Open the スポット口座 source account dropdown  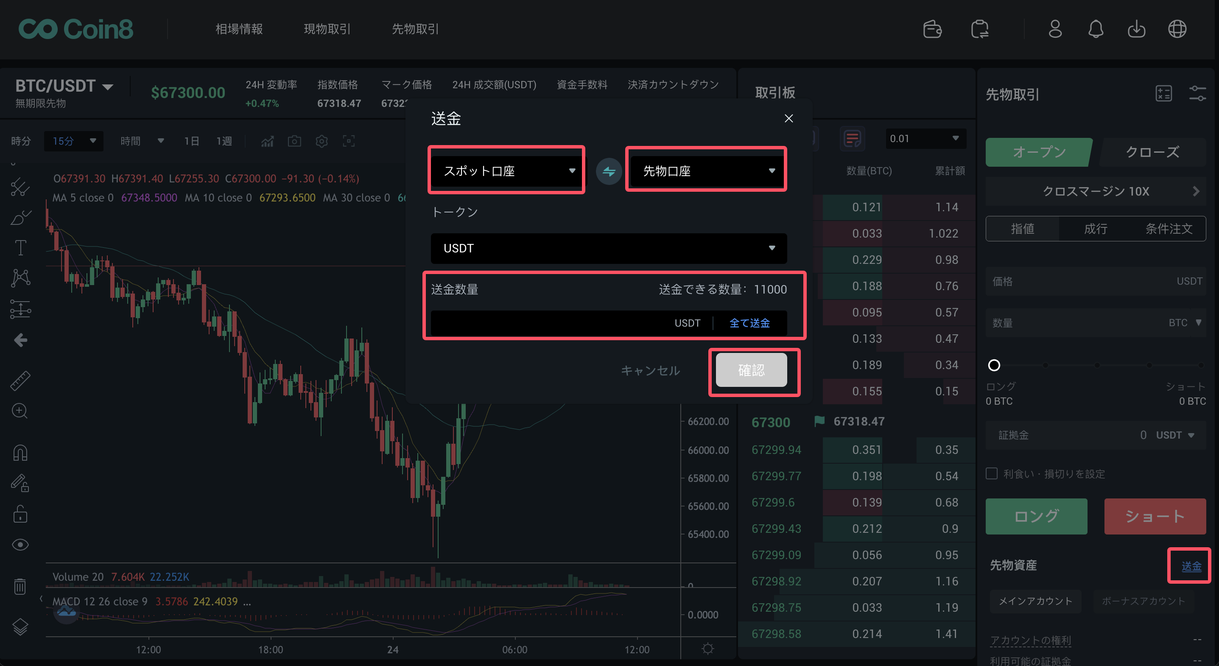pyautogui.click(x=507, y=171)
